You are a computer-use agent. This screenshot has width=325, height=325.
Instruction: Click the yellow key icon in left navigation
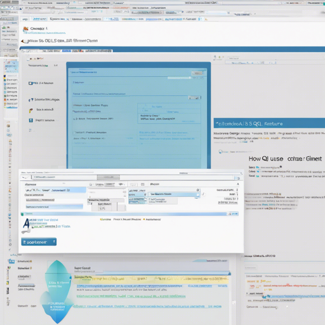[31, 110]
